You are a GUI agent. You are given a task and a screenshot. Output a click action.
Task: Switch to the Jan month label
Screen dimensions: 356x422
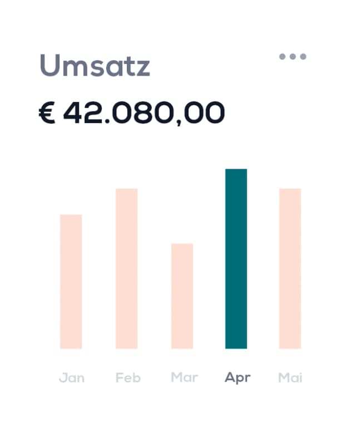72,377
